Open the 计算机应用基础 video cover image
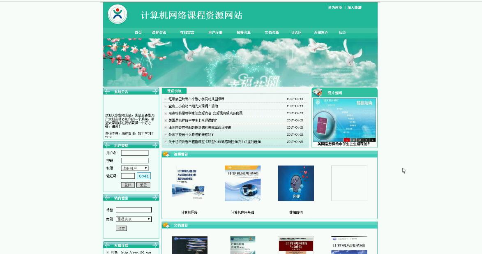Viewport: 482px width, 254px height. 242,183
